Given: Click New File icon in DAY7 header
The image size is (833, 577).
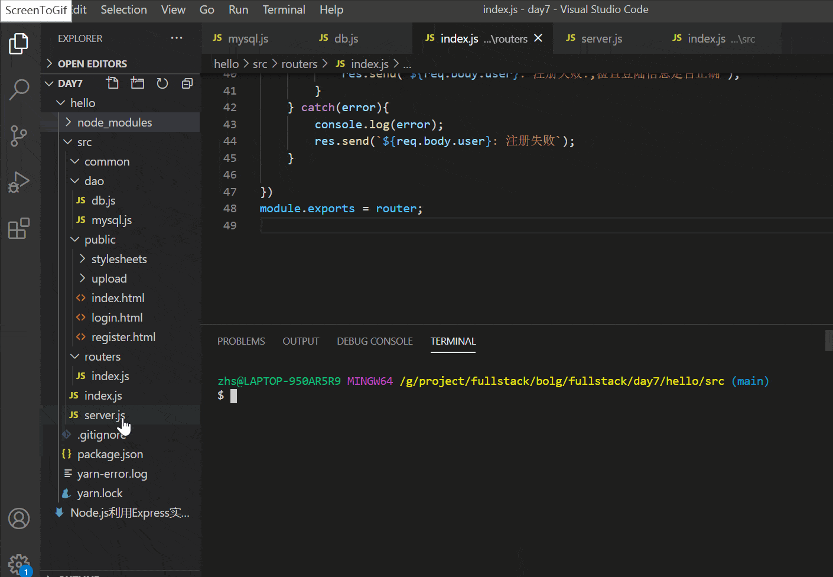Looking at the screenshot, I should click(x=112, y=83).
